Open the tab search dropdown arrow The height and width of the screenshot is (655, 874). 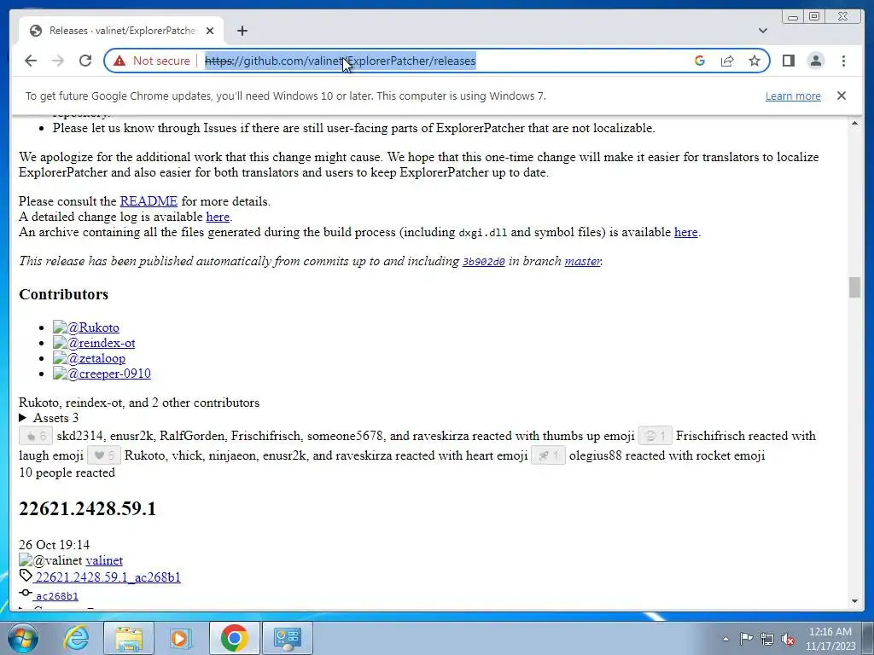[762, 31]
